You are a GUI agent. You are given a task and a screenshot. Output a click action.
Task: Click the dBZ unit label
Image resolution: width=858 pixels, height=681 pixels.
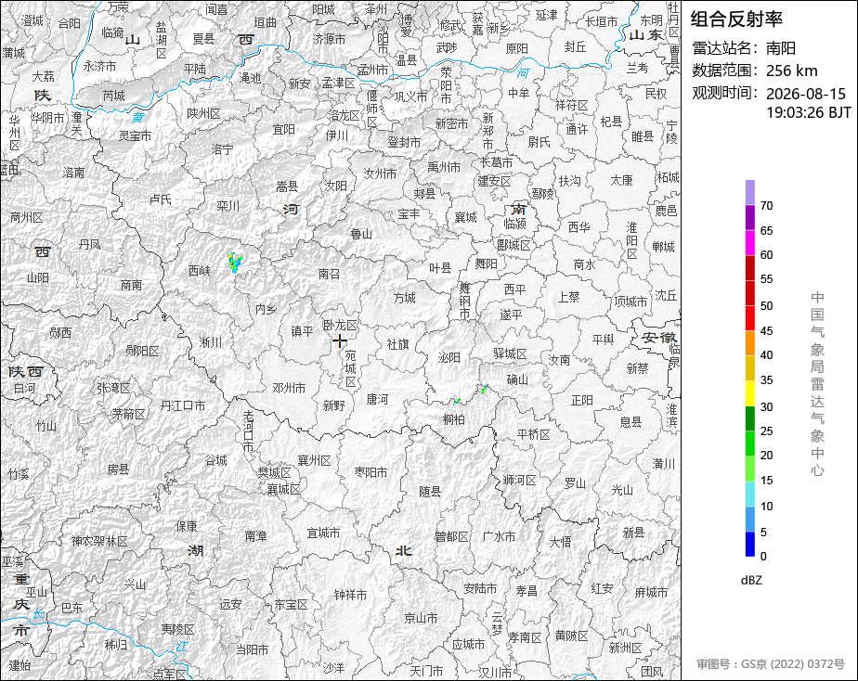[751, 581]
